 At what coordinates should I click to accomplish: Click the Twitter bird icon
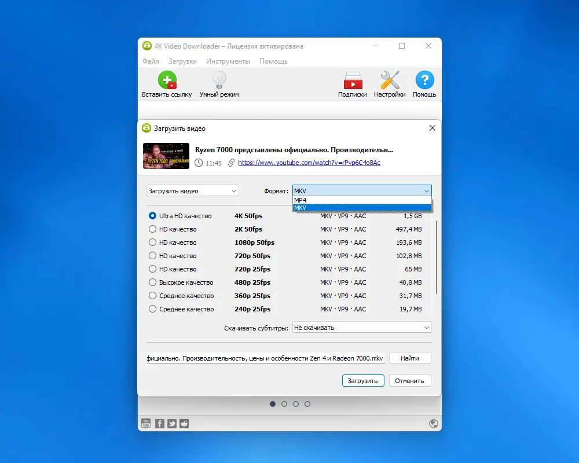pos(172,423)
